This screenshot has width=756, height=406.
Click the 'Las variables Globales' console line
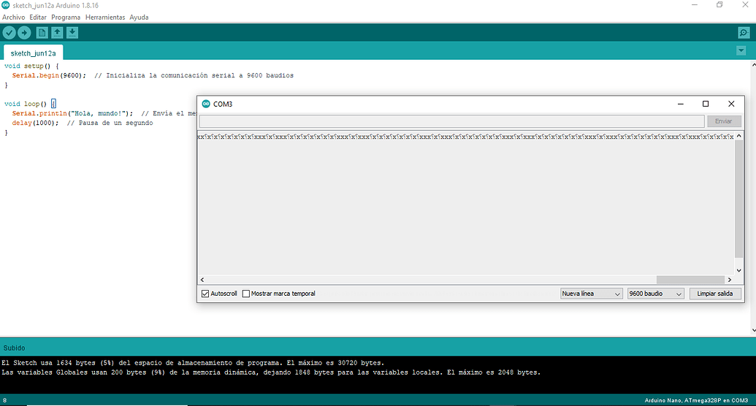tap(271, 372)
